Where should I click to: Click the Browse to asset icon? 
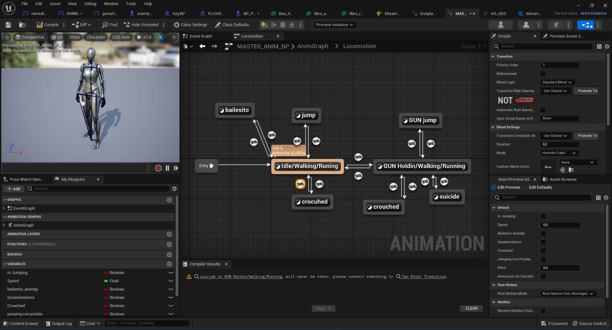tap(22, 25)
